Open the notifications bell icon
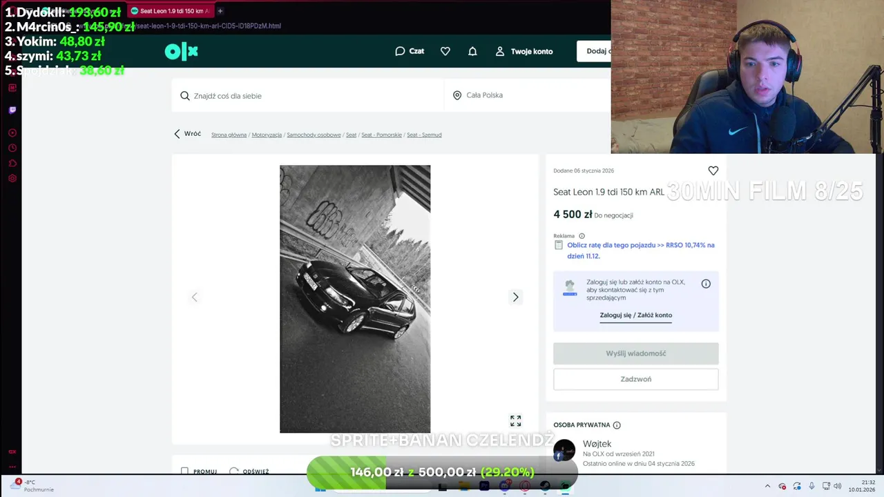Viewport: 884px width, 497px height. (x=472, y=51)
